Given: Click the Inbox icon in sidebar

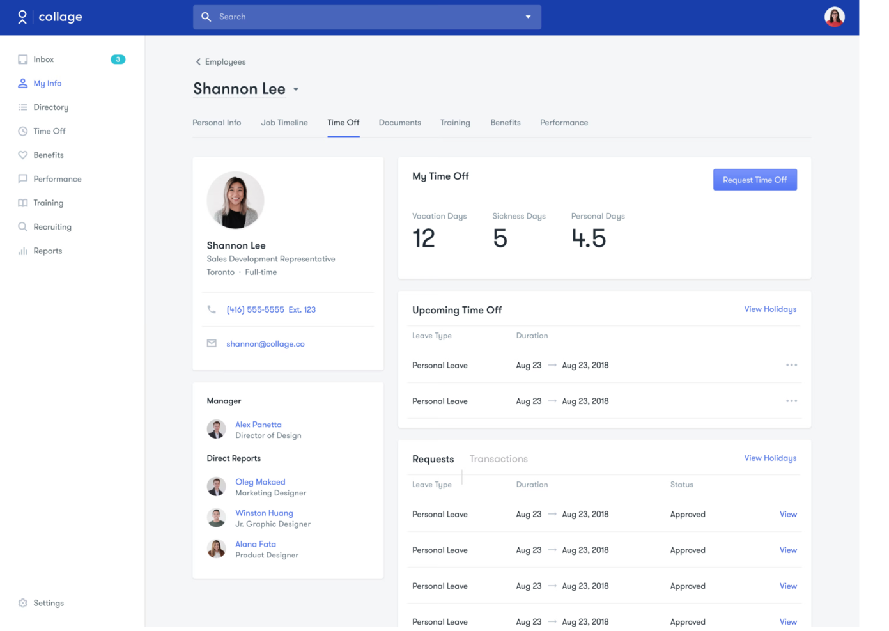Looking at the screenshot, I should (23, 59).
